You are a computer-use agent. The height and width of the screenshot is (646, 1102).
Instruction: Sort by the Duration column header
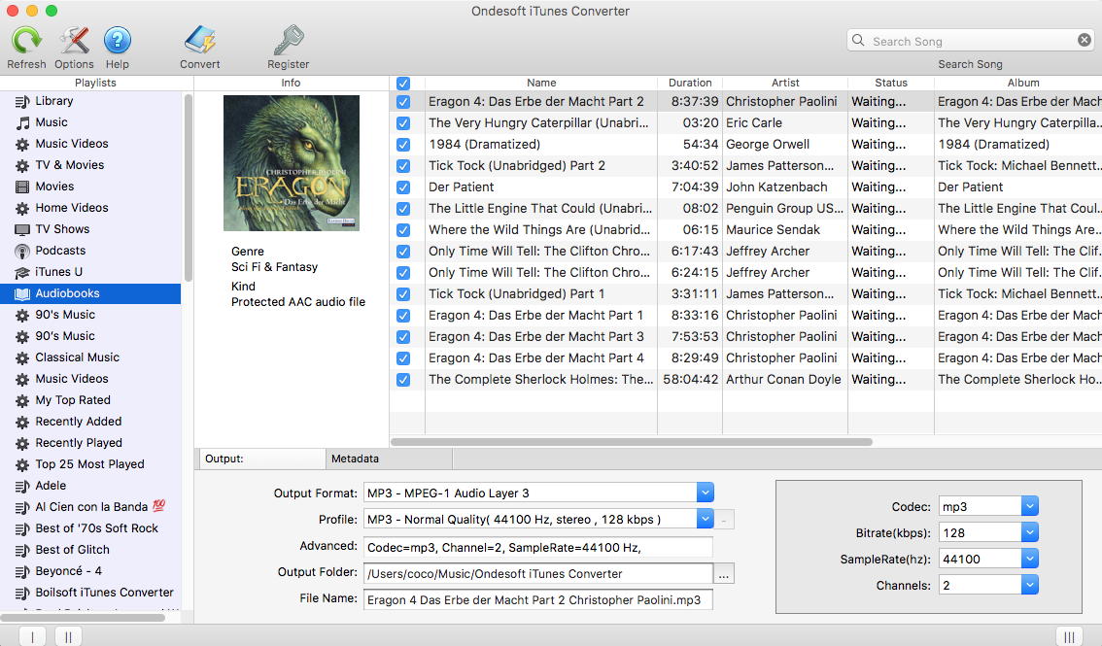690,83
